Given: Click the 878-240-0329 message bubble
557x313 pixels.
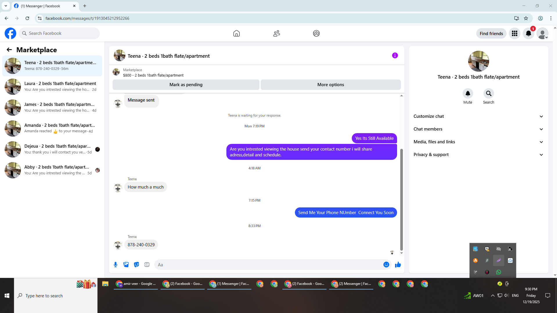Looking at the screenshot, I should coord(141,245).
